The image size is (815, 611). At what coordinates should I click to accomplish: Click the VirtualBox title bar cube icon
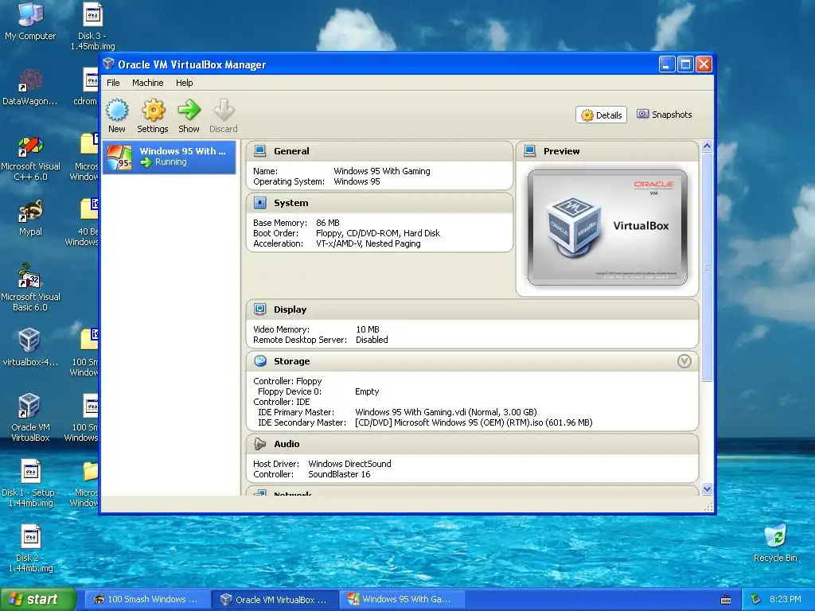[108, 64]
